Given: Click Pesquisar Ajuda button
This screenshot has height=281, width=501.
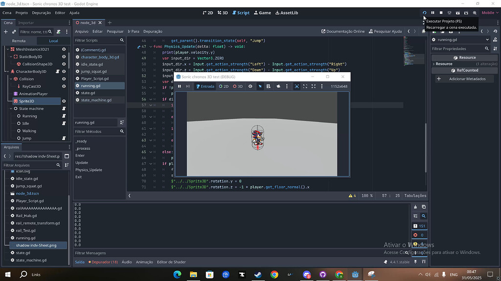Looking at the screenshot, I should click(386, 31).
